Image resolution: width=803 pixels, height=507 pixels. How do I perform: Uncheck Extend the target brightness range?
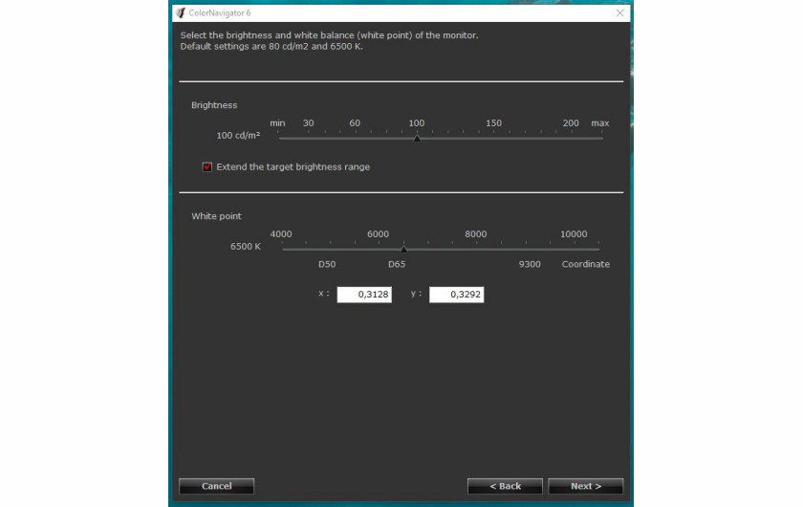click(x=206, y=167)
